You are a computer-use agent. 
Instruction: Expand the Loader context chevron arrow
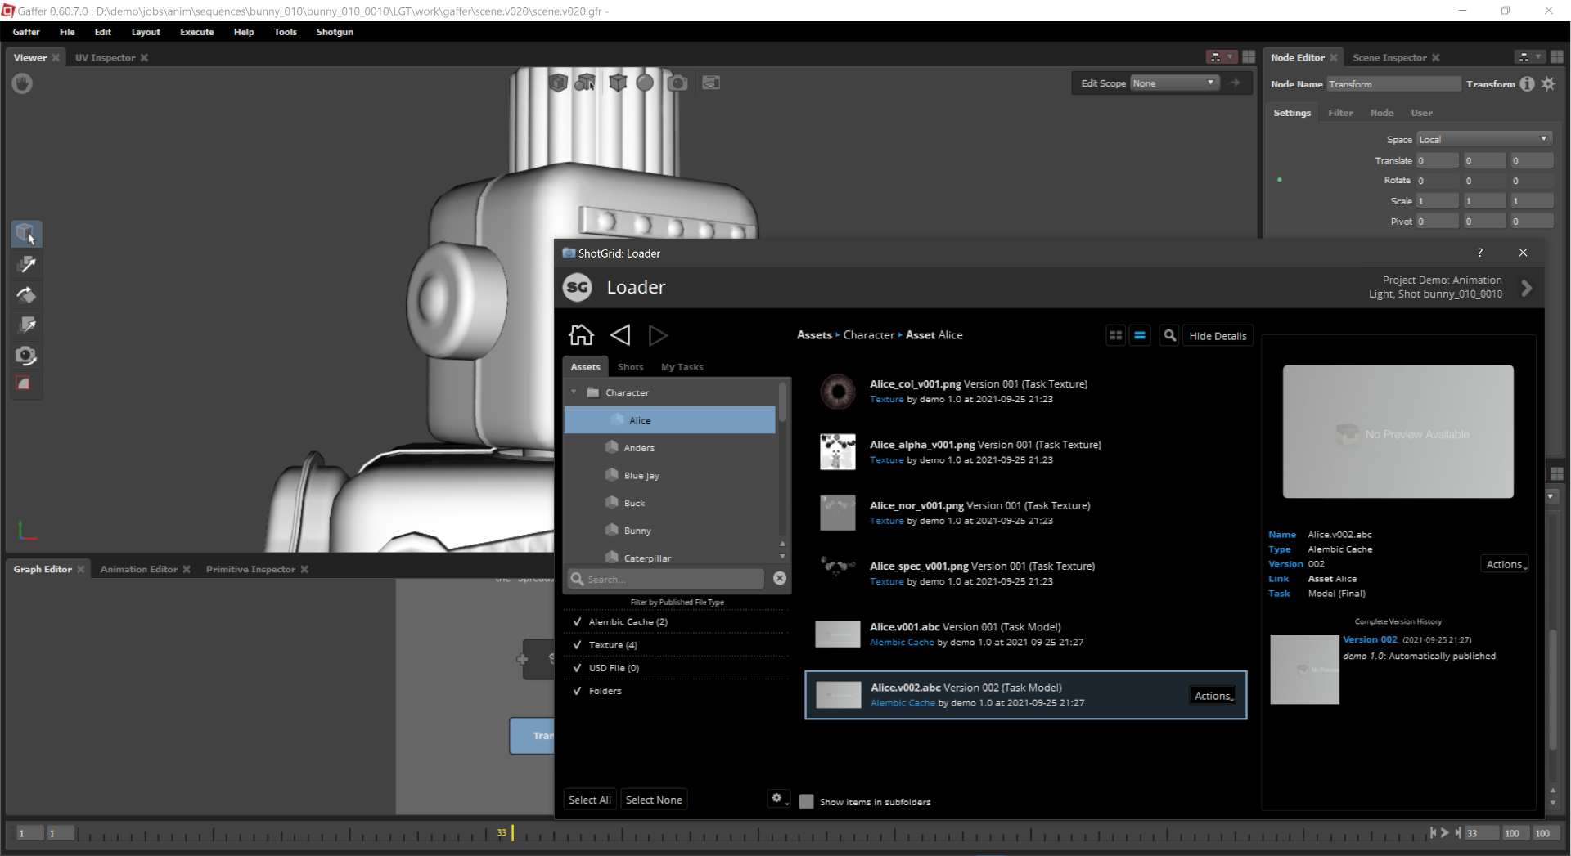point(1526,288)
